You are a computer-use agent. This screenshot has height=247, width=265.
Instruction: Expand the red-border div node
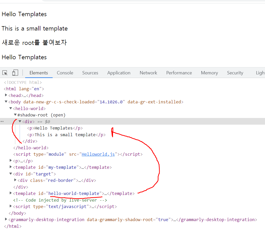click(x=15, y=180)
